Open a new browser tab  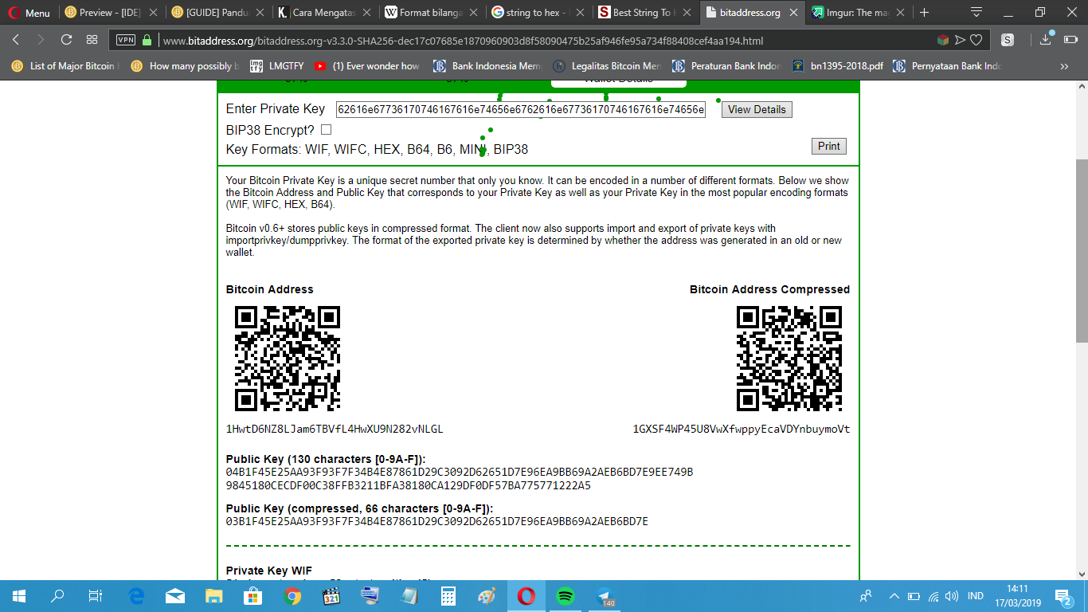[x=924, y=13]
